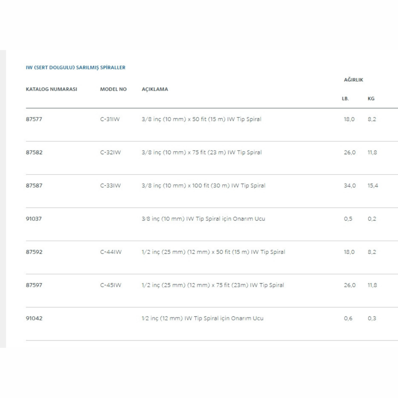Select model number C-31IW
The width and height of the screenshot is (398, 398).
click(110, 119)
